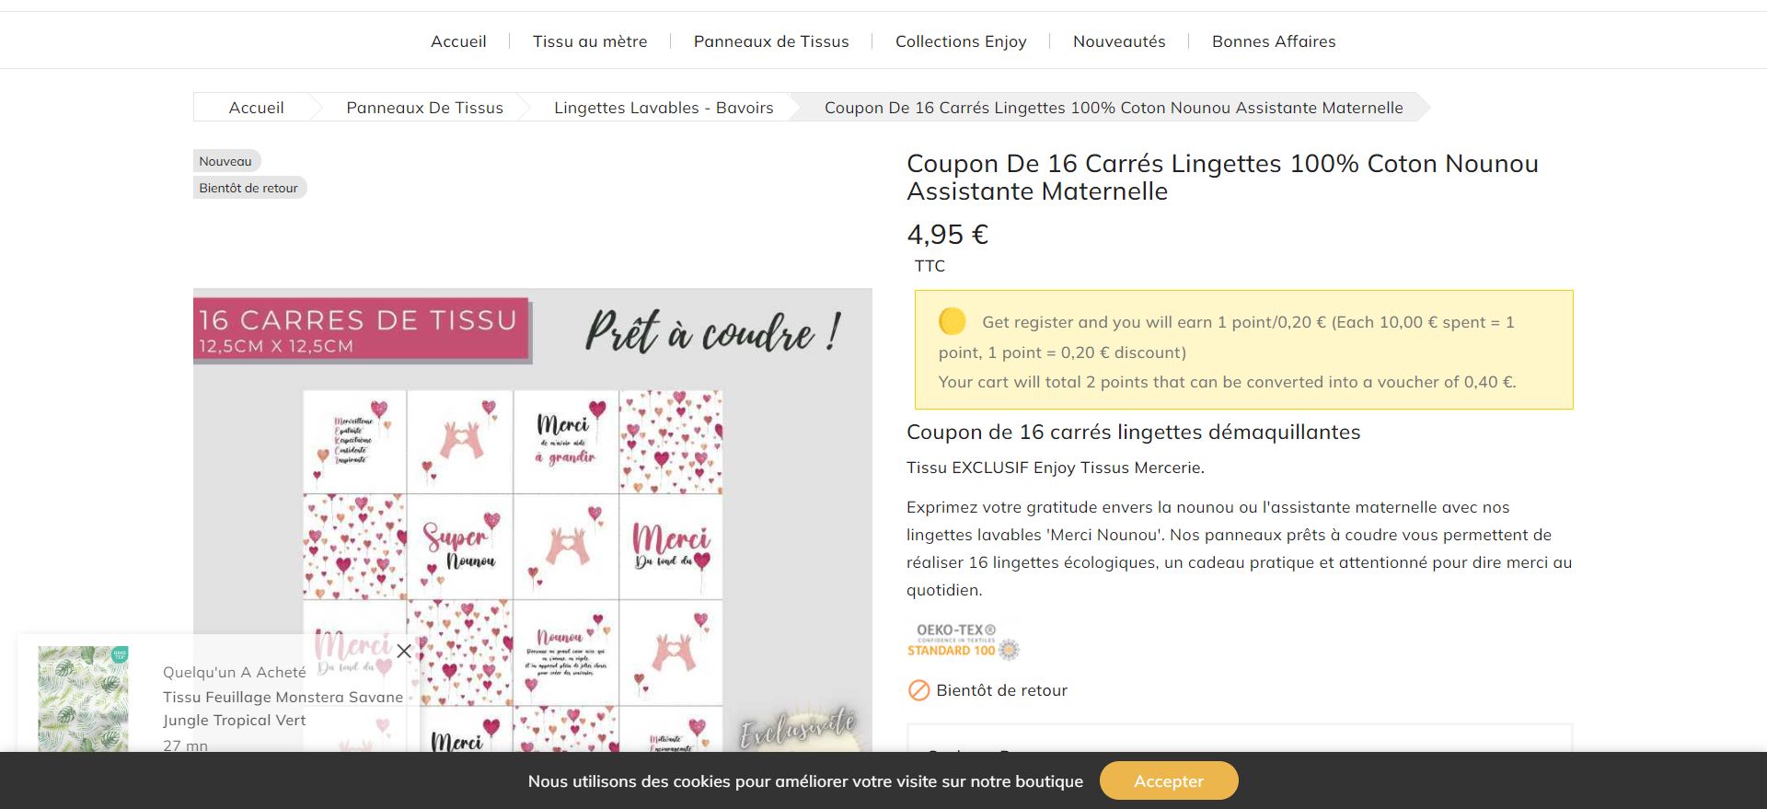Open the Tissu au mètre menu
Image resolution: width=1767 pixels, height=809 pixels.
[x=590, y=41]
